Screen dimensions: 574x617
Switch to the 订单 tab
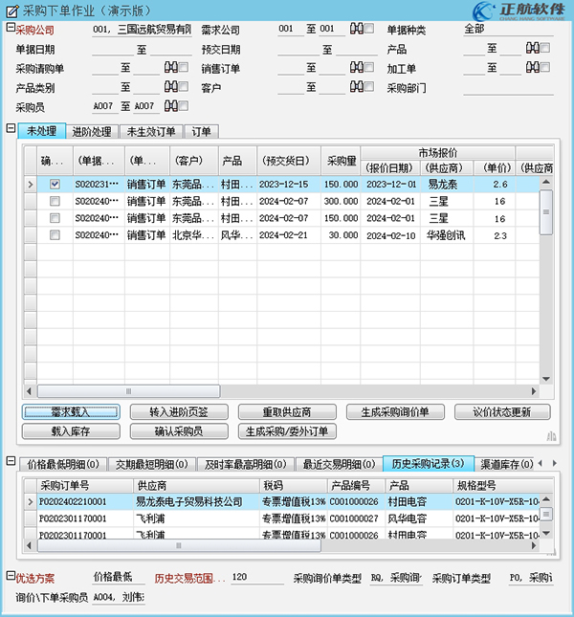pyautogui.click(x=202, y=132)
